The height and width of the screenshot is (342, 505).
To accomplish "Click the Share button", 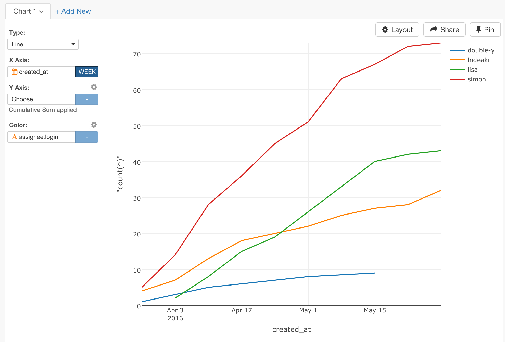I will (444, 30).
